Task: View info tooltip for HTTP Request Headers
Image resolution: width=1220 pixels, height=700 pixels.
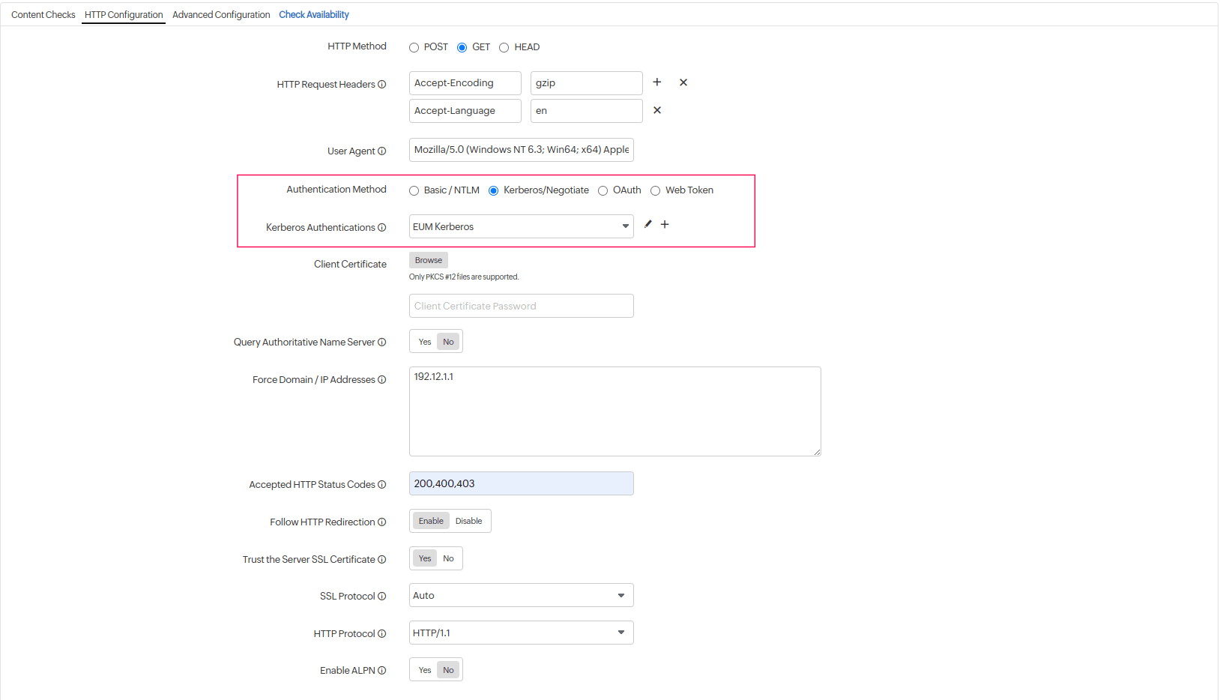Action: pos(383,84)
